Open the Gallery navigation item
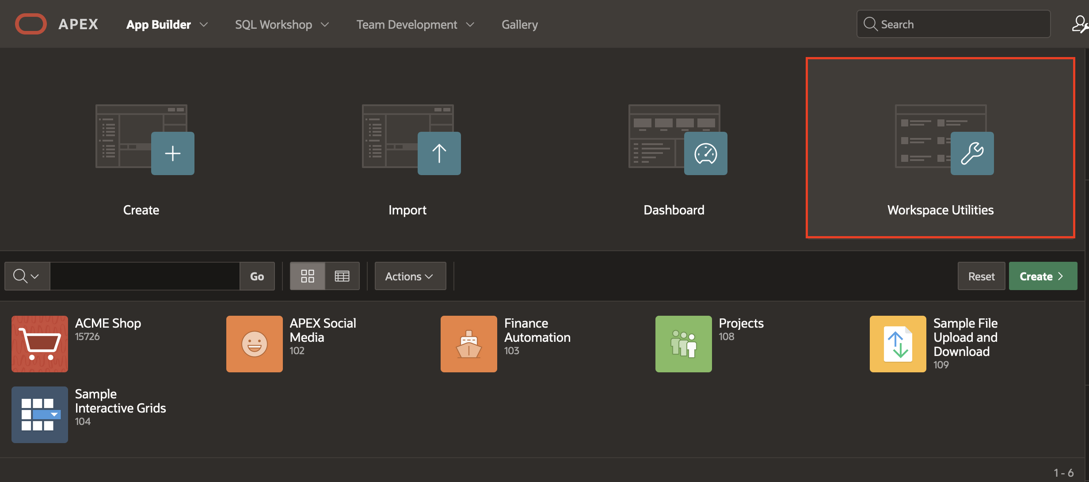1089x482 pixels. point(520,24)
